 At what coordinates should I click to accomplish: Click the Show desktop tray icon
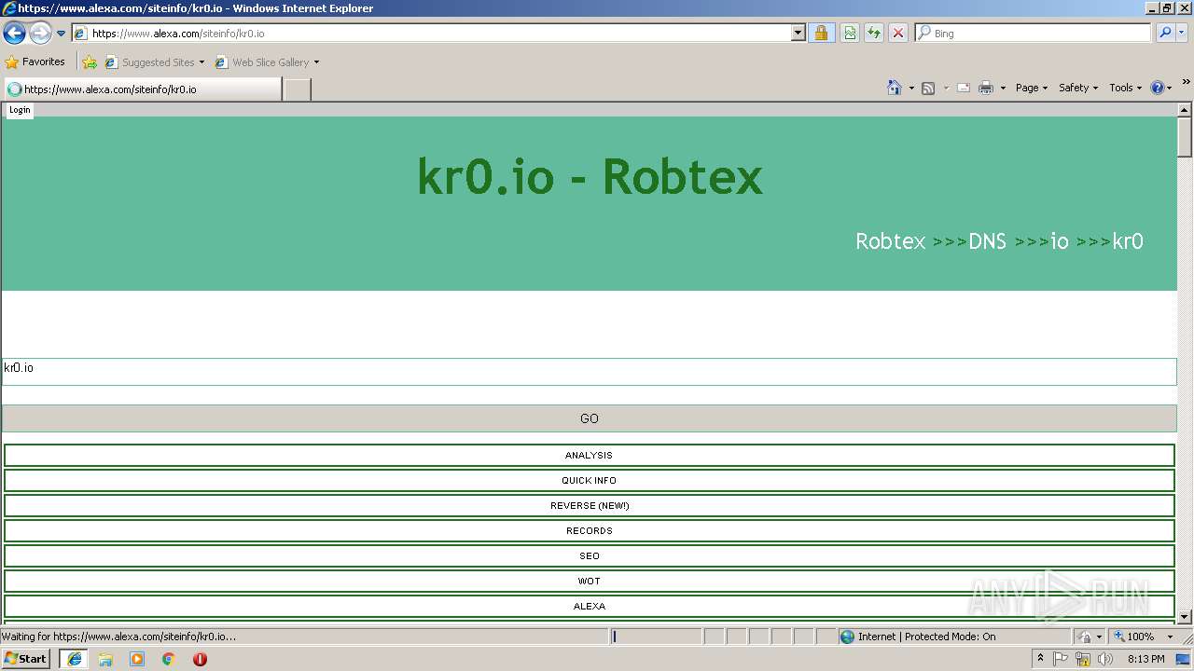point(1184,659)
